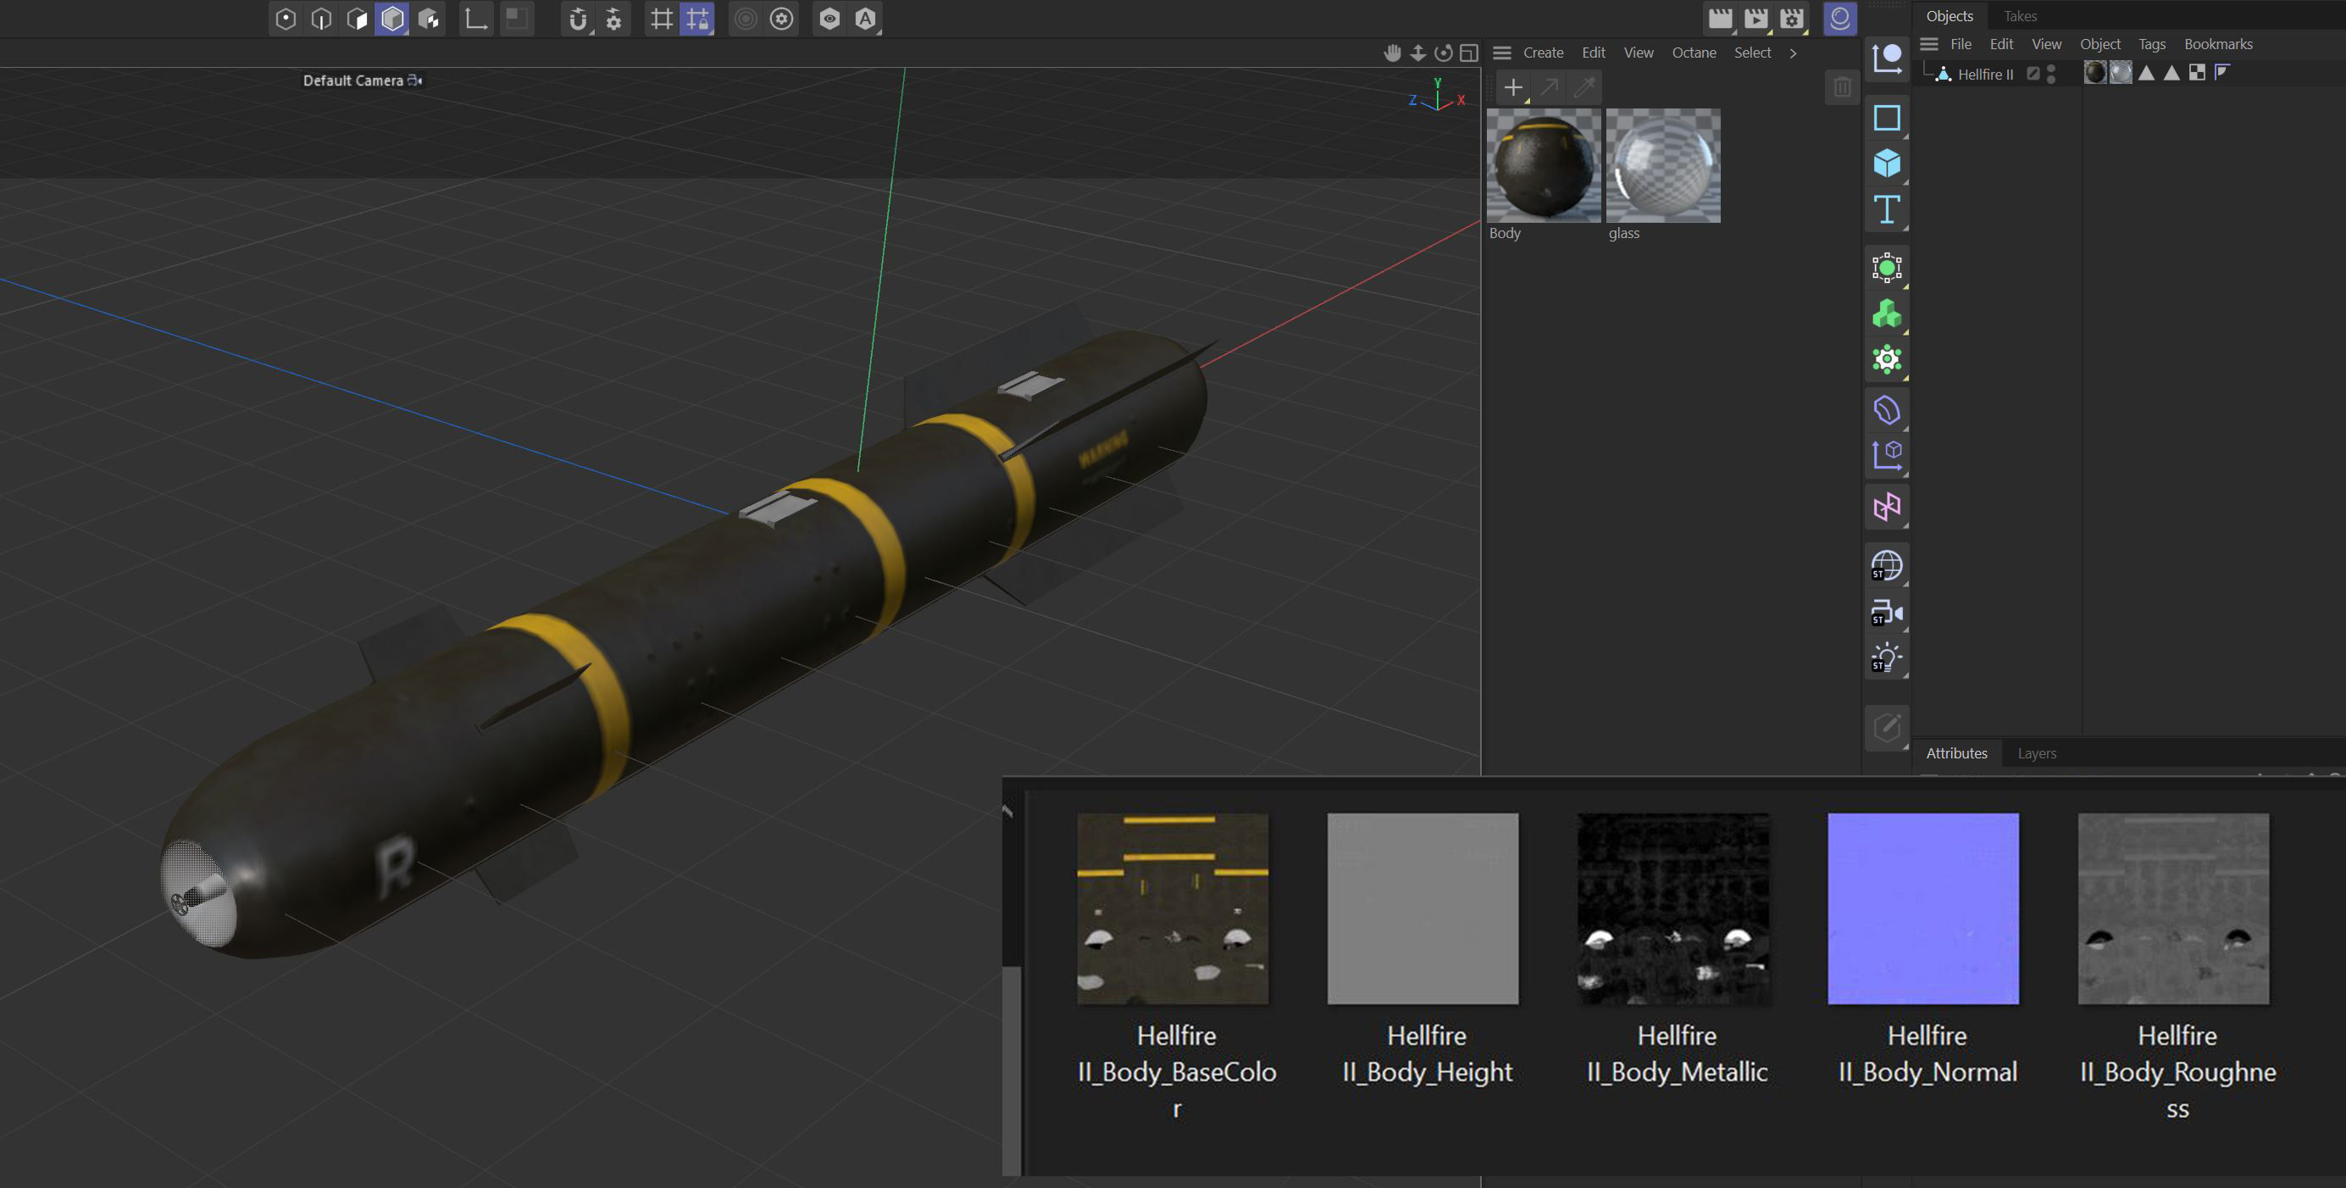The height and width of the screenshot is (1188, 2346).
Task: Click the viewport dolly arrows icon
Action: tap(1418, 53)
